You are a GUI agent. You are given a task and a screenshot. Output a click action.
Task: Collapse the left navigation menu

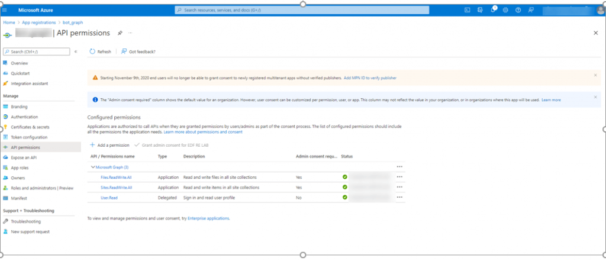click(x=76, y=51)
